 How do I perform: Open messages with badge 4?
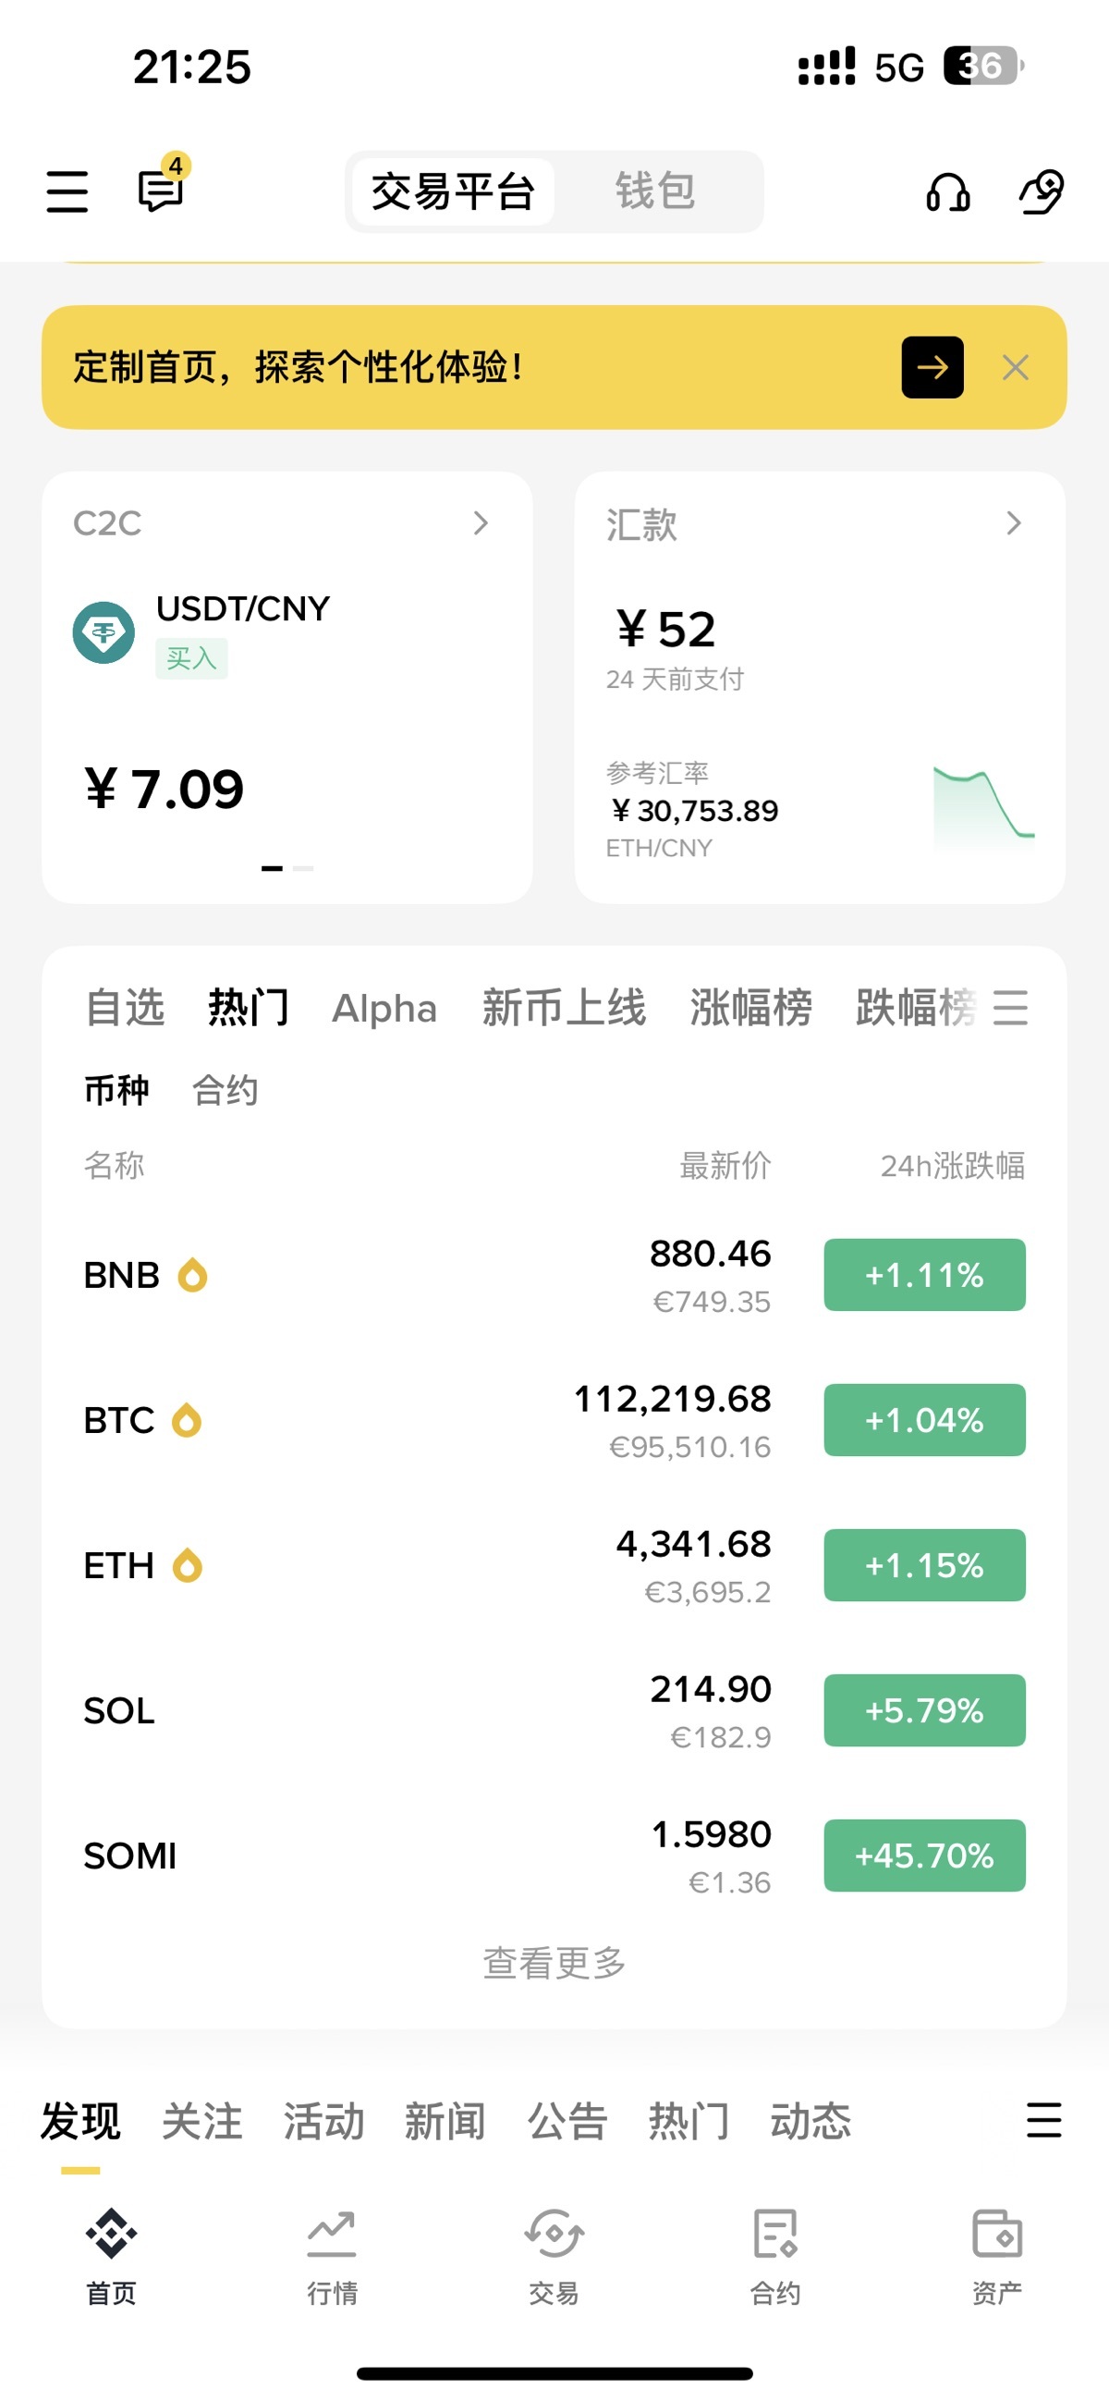click(x=160, y=190)
